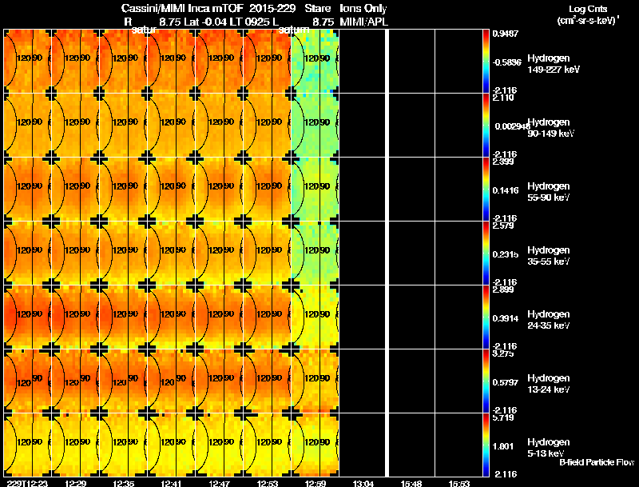Click the 'Ions Only' text in the title
639x487 pixels.
pyautogui.click(x=363, y=8)
